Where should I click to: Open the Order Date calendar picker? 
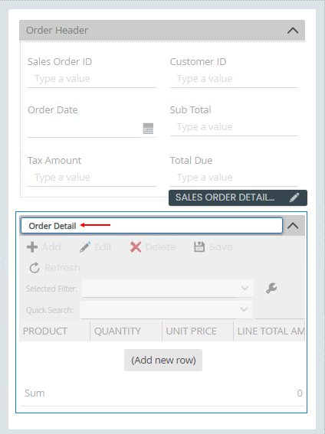pyautogui.click(x=148, y=129)
